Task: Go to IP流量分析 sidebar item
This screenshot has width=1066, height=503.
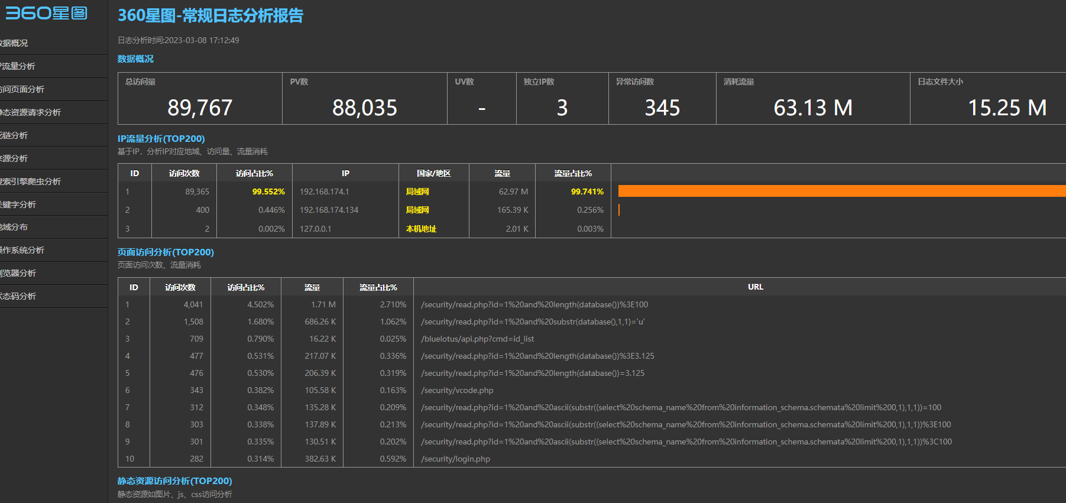Action: (18, 66)
